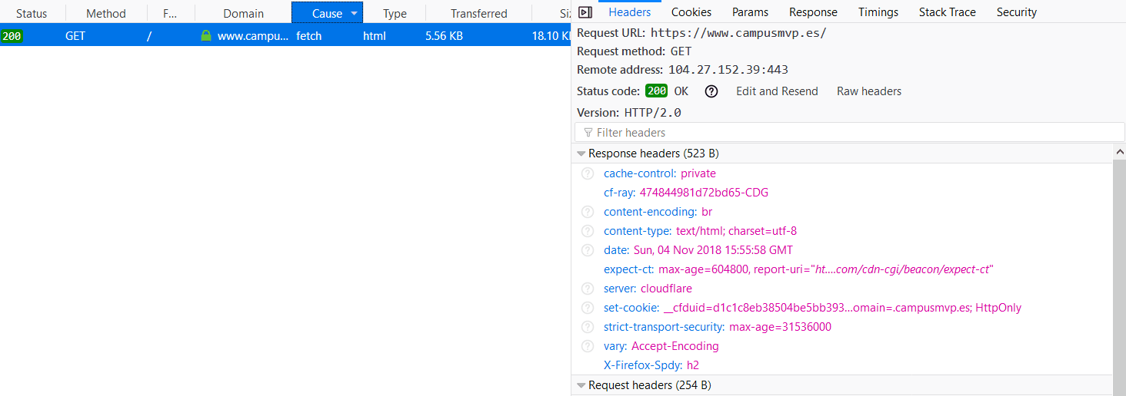Click help icon beside vary header
The image size is (1126, 396).
(x=588, y=346)
